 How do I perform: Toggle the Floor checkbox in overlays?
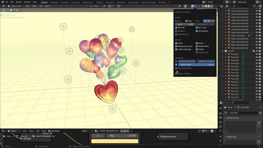(186, 21)
